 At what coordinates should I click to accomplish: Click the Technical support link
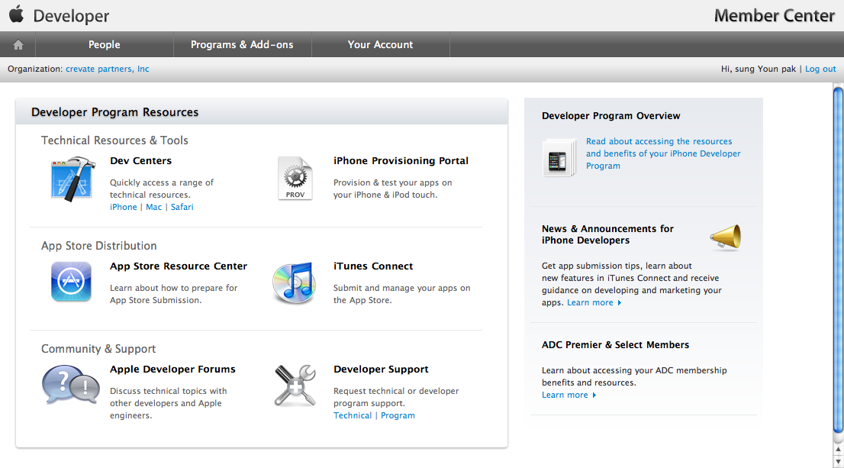(353, 415)
